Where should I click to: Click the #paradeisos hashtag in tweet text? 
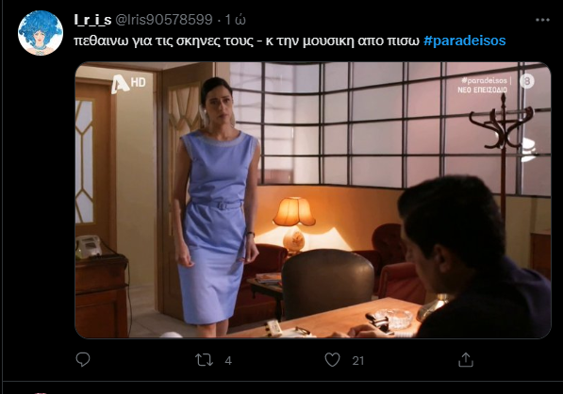(465, 41)
